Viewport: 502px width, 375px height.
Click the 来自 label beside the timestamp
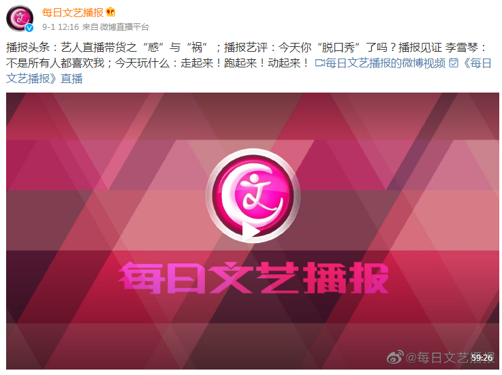point(90,27)
